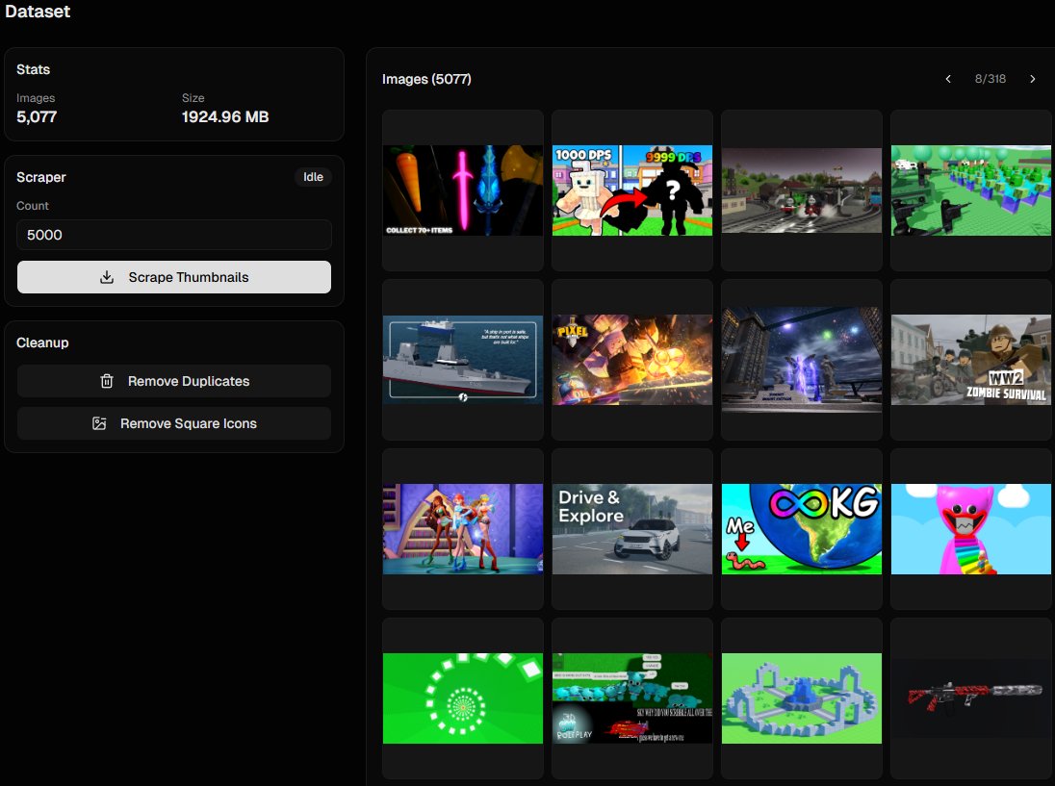
Task: Click the Dataset page title
Action: pos(38,12)
